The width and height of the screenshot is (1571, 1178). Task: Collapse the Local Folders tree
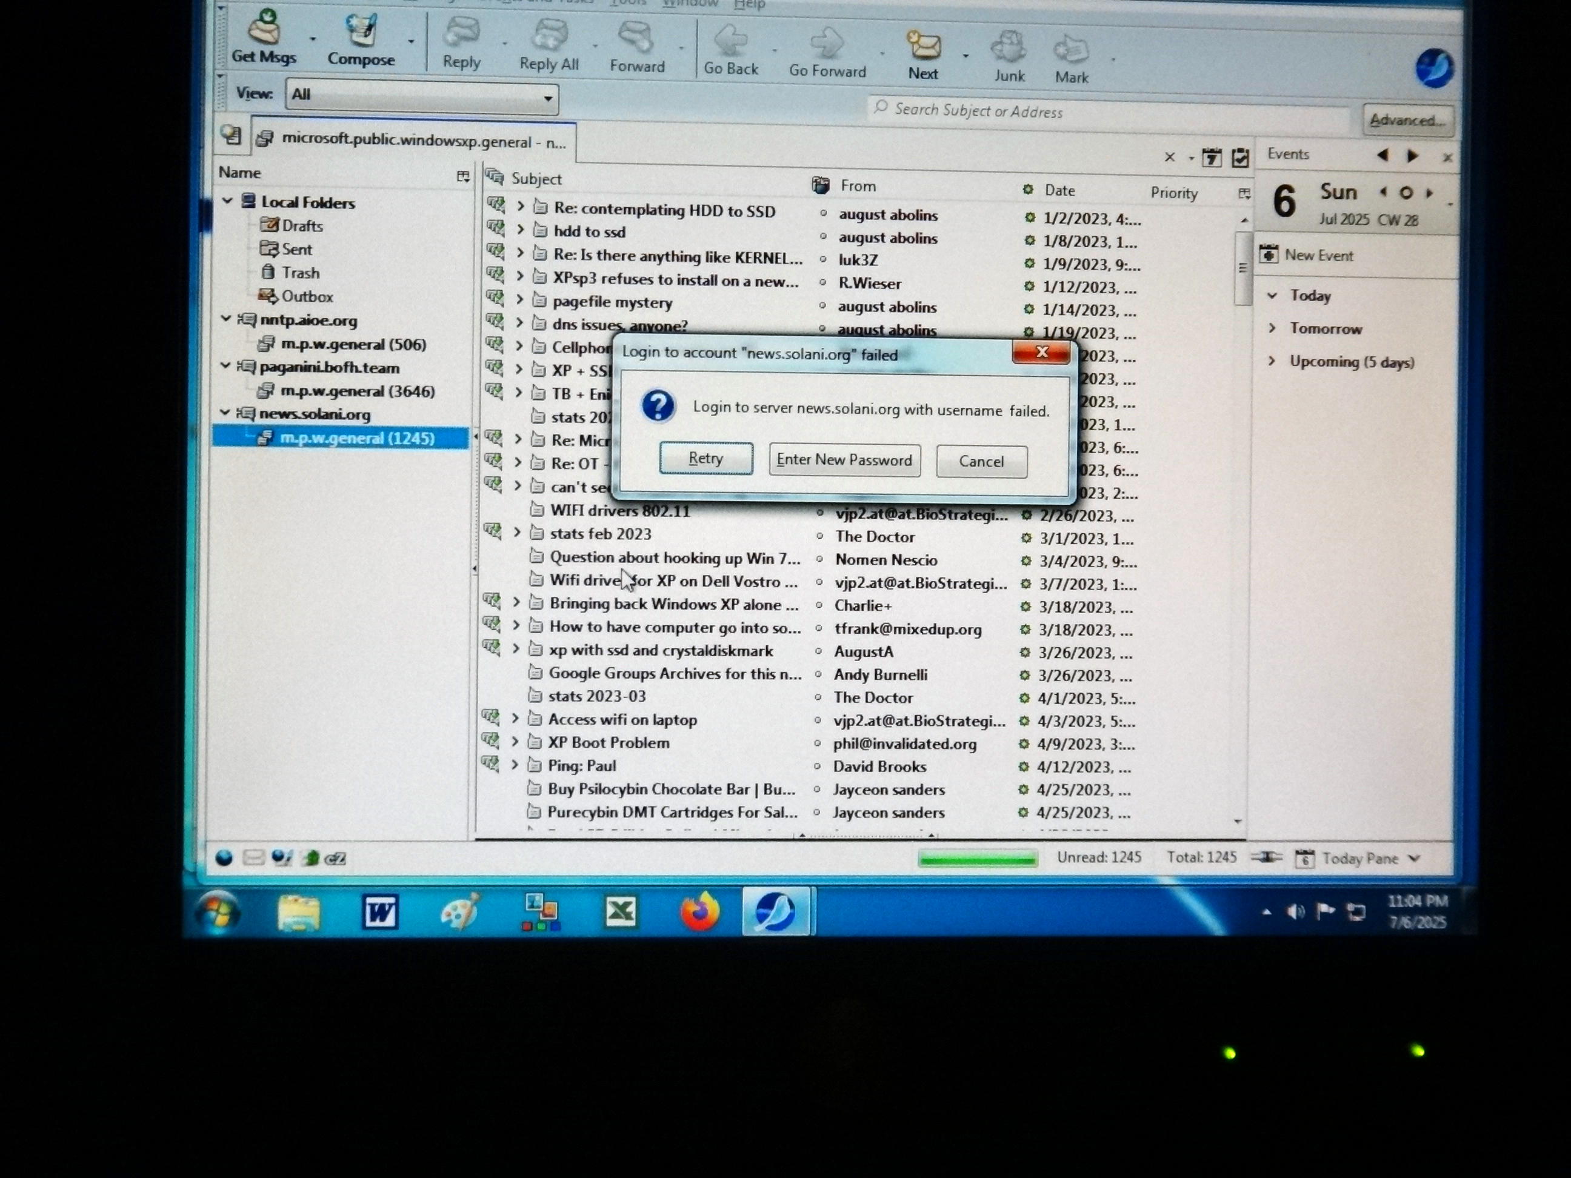(x=227, y=201)
